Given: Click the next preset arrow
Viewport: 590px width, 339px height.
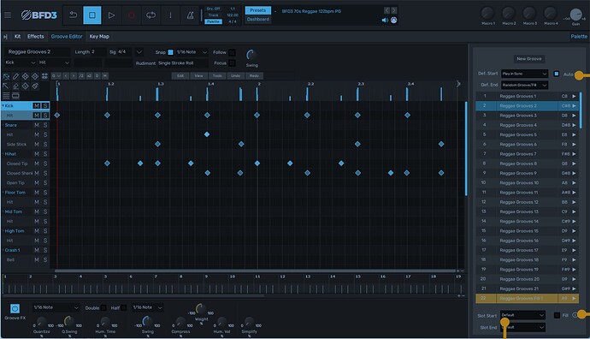Looking at the screenshot, I should coord(393,10).
